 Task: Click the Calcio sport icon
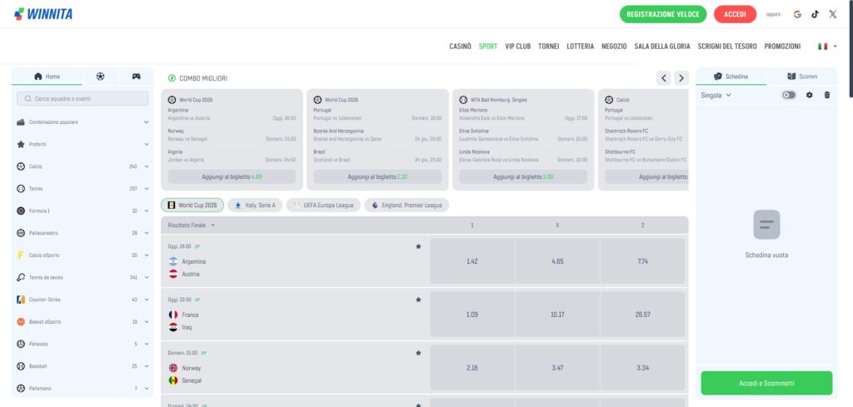pyautogui.click(x=21, y=166)
